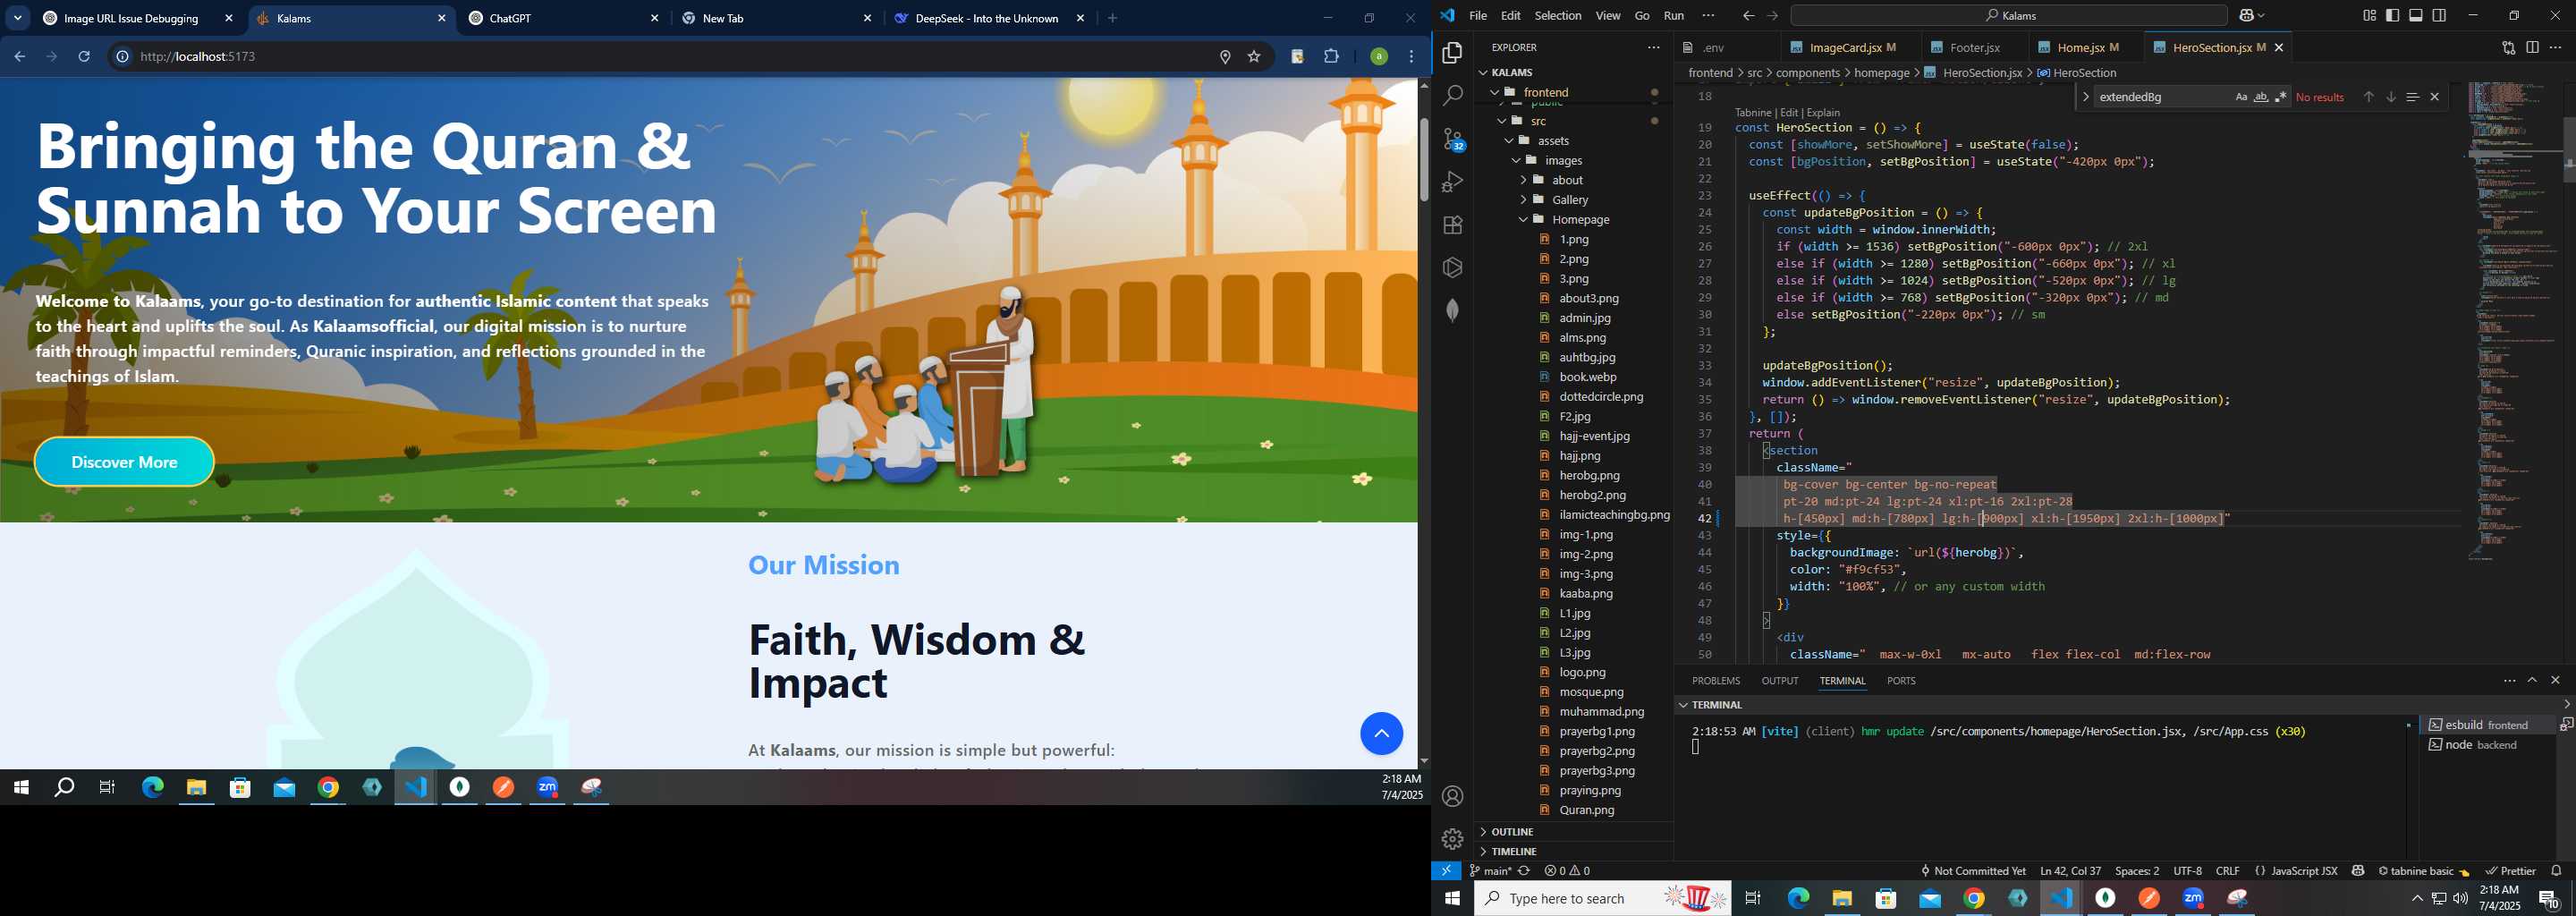Click the Prettier status bar item

(x=2510, y=871)
